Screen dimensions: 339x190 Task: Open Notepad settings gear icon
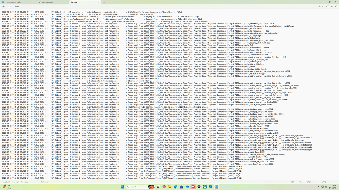(336, 6)
